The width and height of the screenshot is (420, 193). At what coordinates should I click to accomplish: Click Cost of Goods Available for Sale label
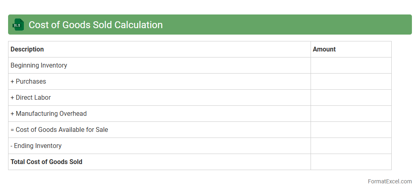[59, 129]
